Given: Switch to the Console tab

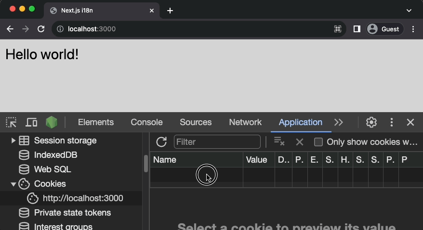Looking at the screenshot, I should coord(146,122).
